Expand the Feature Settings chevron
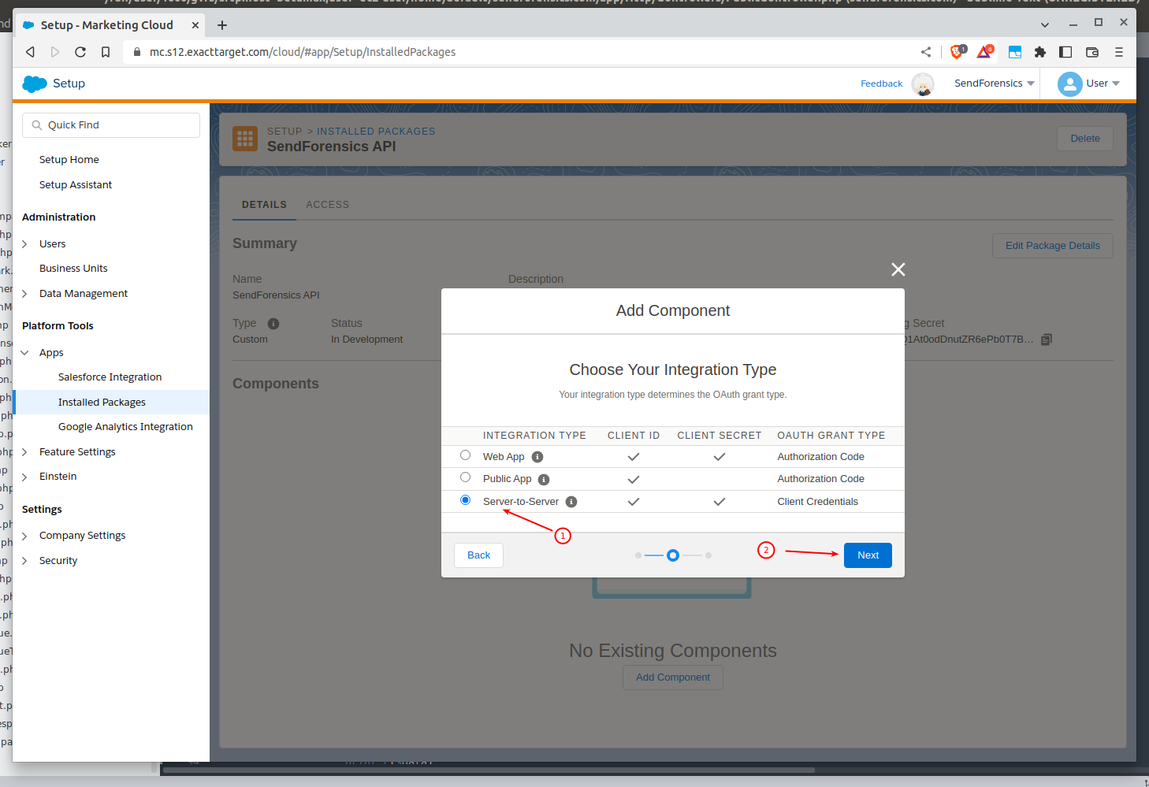Viewport: 1149px width, 787px height. click(24, 452)
